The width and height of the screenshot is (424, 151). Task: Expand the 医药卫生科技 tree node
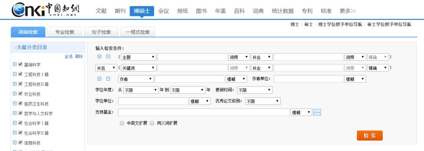point(15,103)
